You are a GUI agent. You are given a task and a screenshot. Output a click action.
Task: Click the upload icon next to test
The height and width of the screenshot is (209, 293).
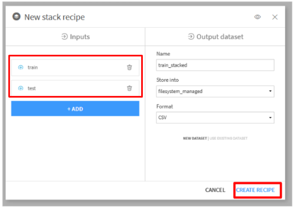pos(21,88)
